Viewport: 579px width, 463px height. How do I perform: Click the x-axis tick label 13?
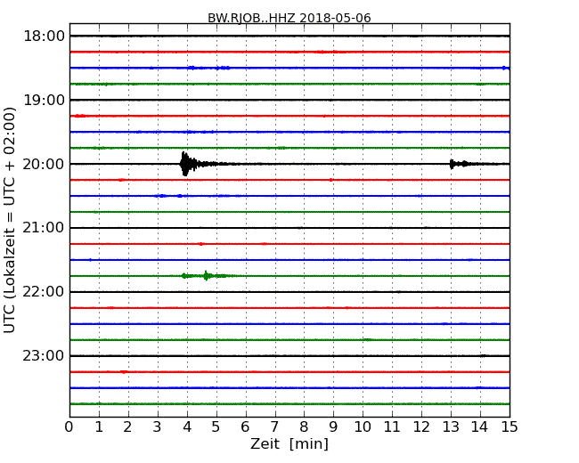point(451,427)
